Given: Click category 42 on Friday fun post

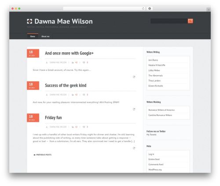Looking at the screenshot, I should [x=76, y=127].
